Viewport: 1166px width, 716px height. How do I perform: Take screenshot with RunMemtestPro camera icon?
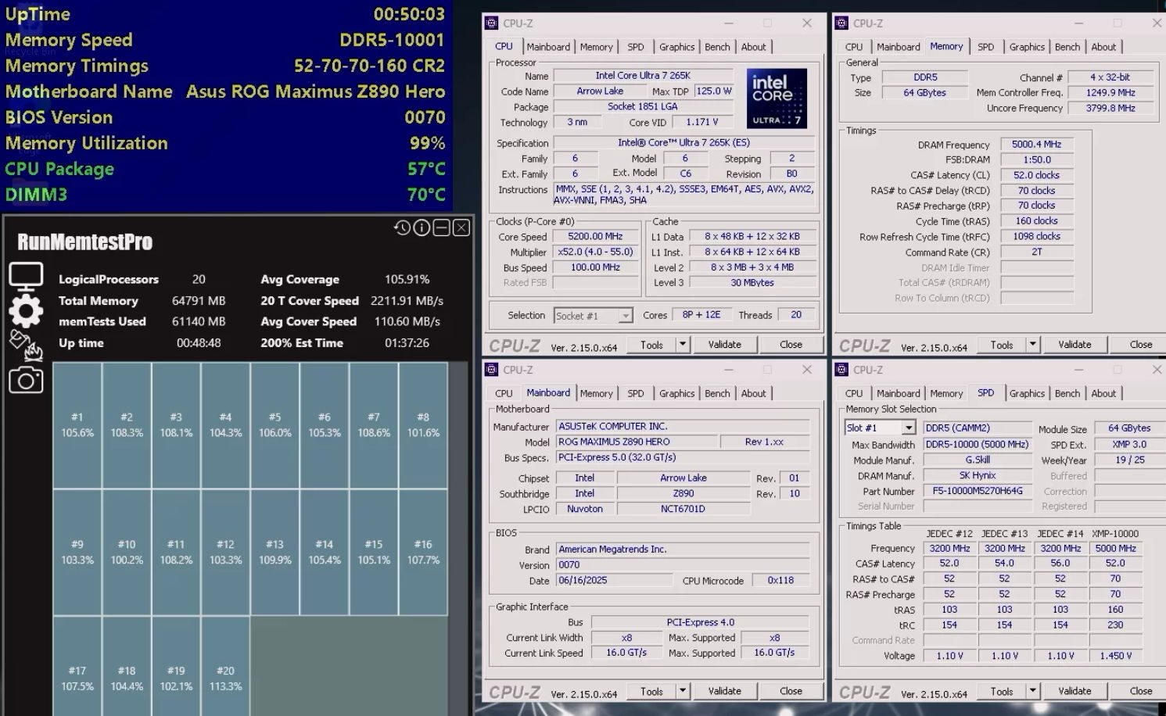pos(26,380)
